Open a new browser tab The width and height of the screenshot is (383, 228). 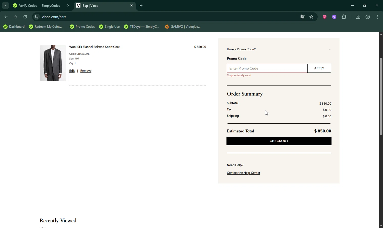coord(141,6)
